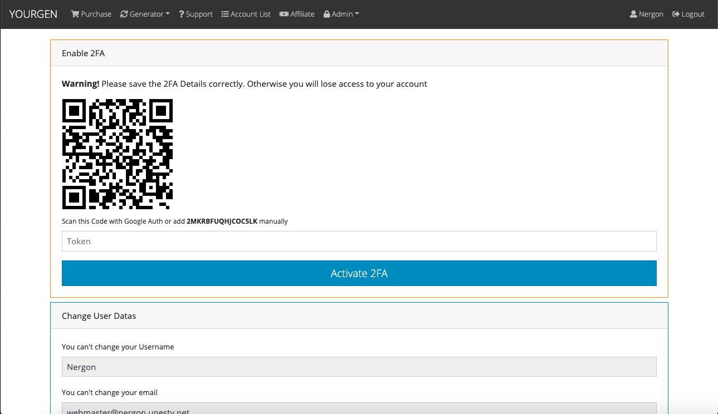Open the Affiliate page
The image size is (718, 414).
coord(297,14)
